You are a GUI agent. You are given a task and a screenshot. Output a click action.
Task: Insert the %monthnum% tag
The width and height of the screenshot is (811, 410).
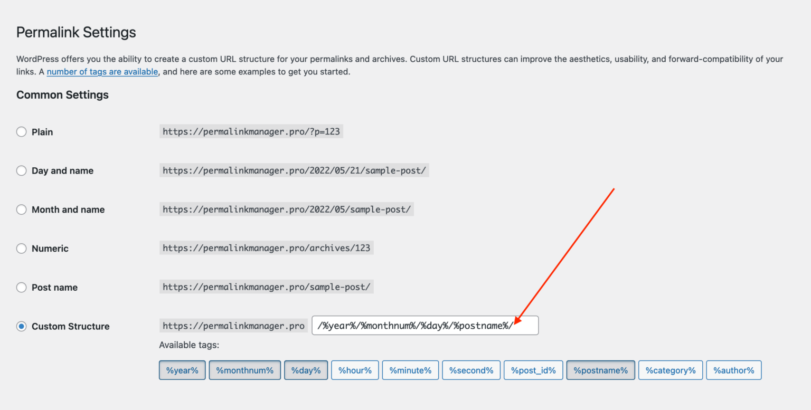point(244,370)
